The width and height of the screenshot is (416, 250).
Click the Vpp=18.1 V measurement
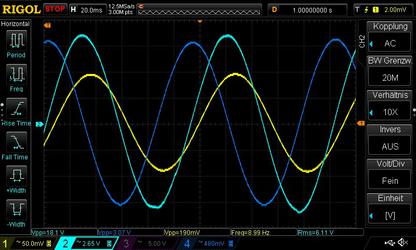point(64,232)
